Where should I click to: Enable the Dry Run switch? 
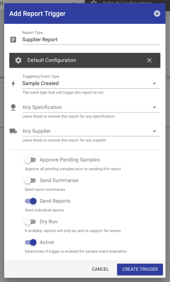30,222
